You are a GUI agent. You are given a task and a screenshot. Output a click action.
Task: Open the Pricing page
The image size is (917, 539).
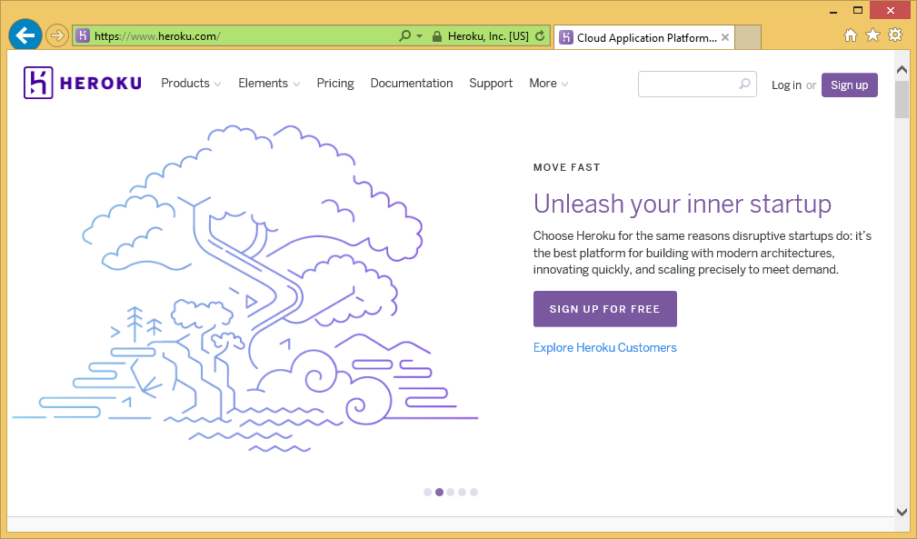tap(335, 84)
